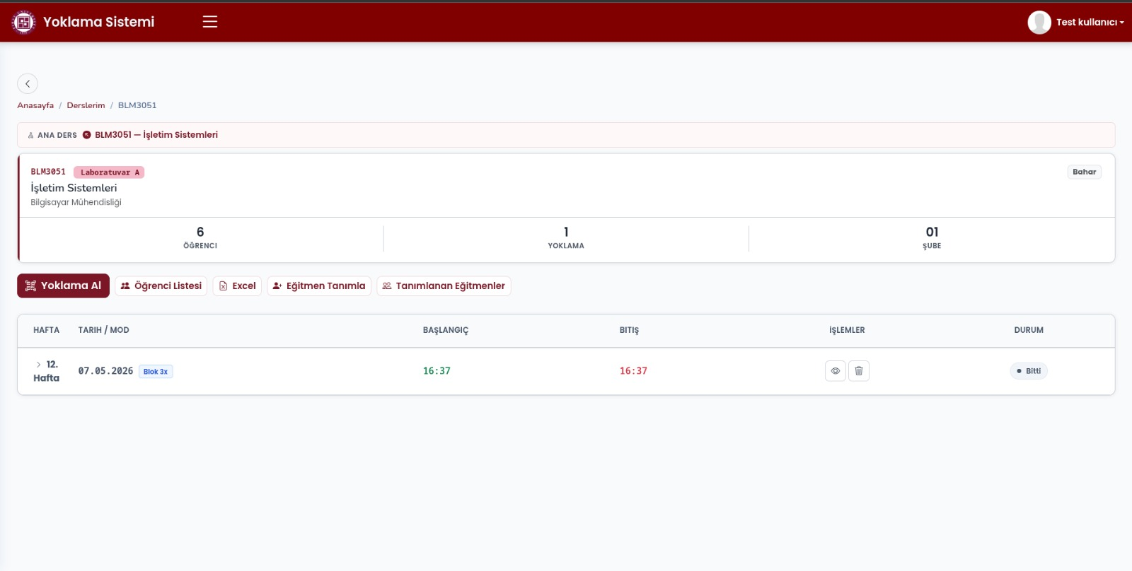Open the Test kullanıcı dropdown
The width and height of the screenshot is (1132, 571).
click(x=1090, y=23)
